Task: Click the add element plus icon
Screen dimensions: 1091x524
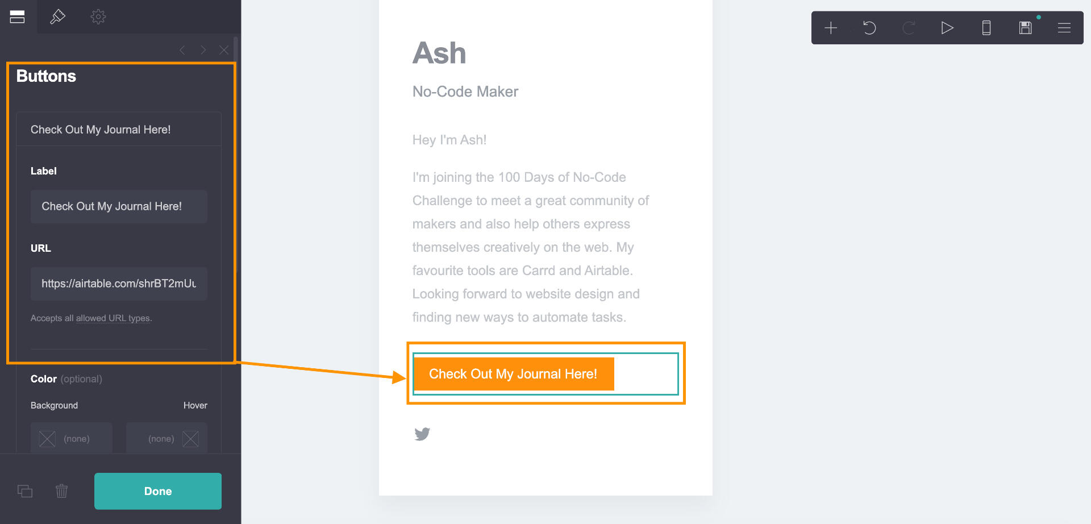Action: pos(831,28)
